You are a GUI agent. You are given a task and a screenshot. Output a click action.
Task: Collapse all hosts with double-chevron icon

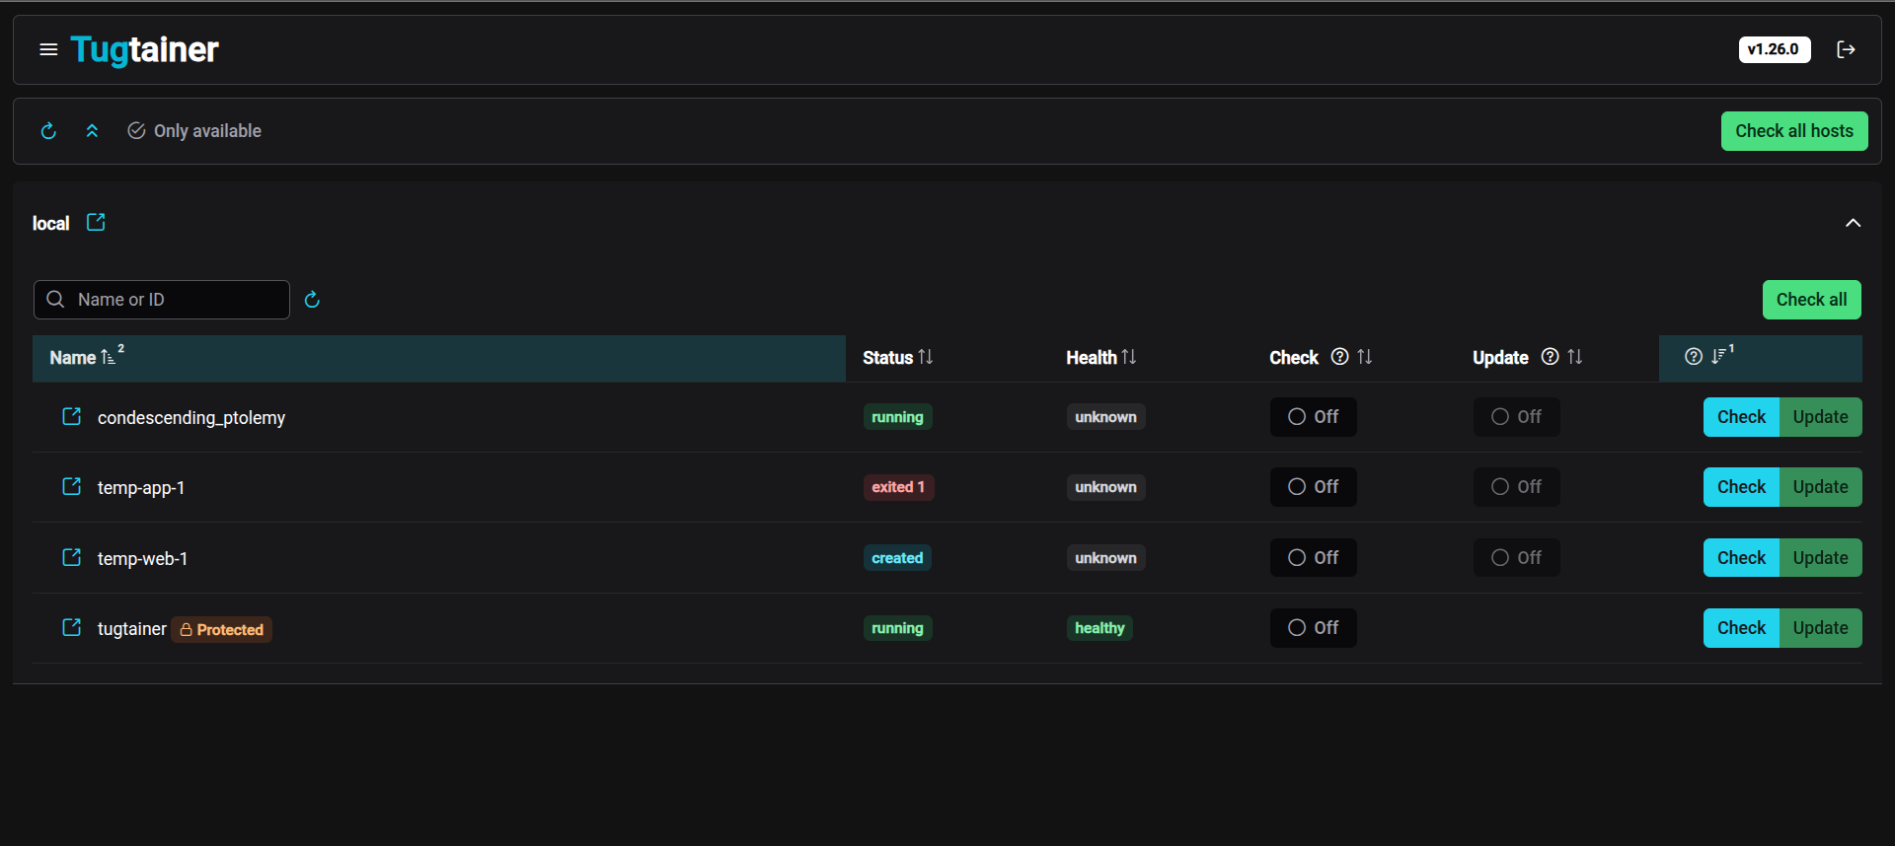click(92, 131)
